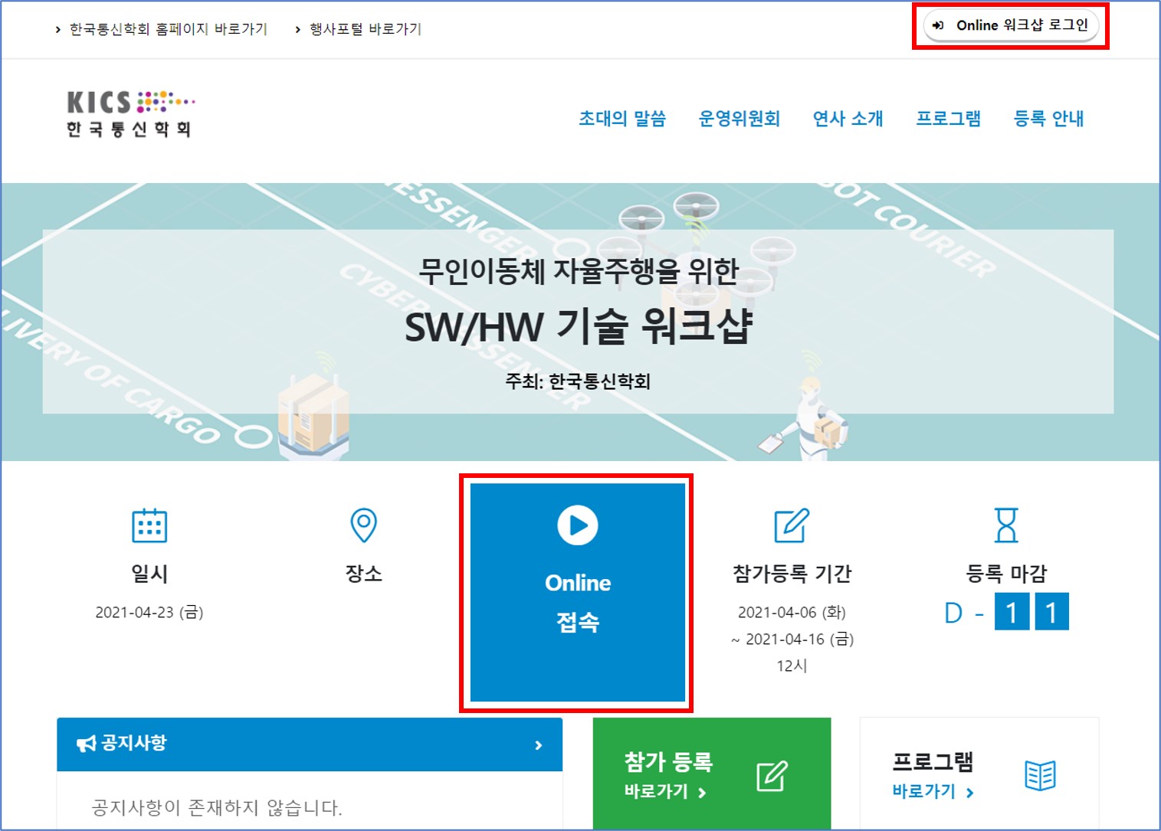The height and width of the screenshot is (831, 1161).
Task: Open the 초대의 말씀 menu
Action: coord(621,119)
